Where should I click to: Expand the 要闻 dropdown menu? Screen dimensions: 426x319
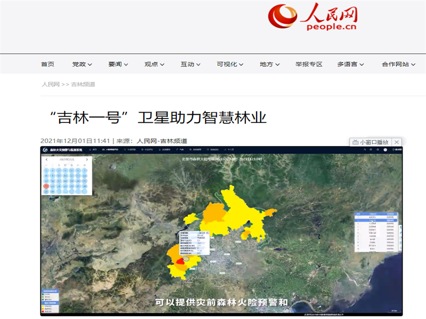coord(118,64)
